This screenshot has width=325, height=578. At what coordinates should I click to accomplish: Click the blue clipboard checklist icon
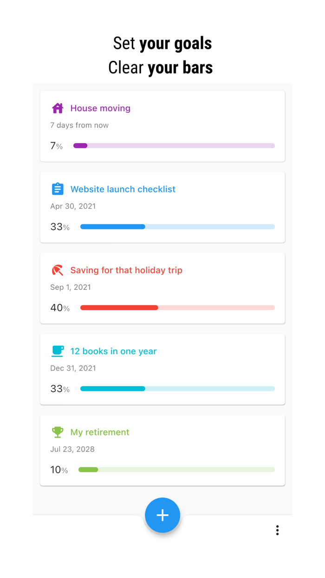pos(58,189)
